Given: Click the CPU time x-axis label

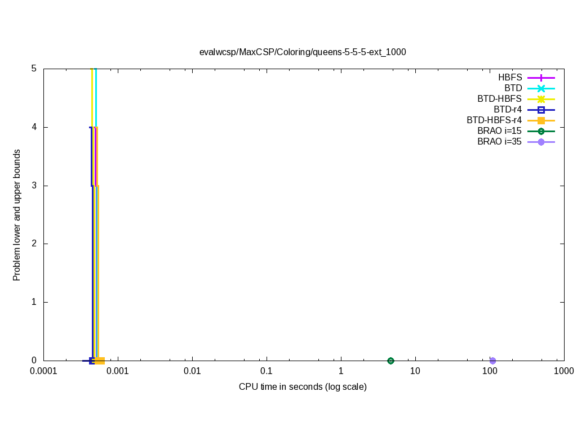Looking at the screenshot, I should (303, 387).
